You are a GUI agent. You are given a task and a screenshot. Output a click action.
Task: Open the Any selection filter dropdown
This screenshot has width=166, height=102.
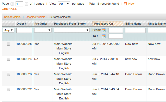tap(8, 30)
